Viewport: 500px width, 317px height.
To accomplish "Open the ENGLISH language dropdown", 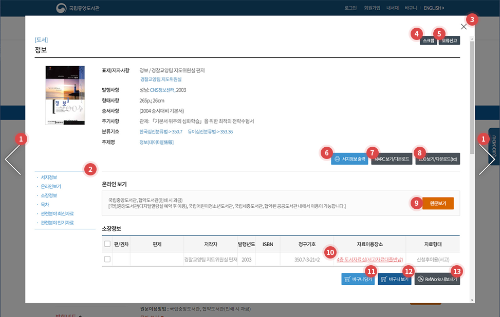I will pos(434,8).
